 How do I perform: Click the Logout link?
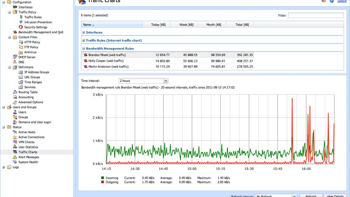(x=342, y=1)
